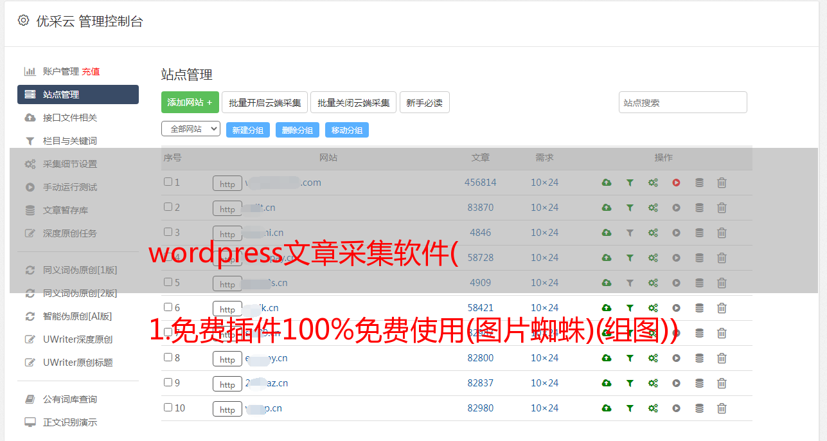This screenshot has width=827, height=441.
Task: Click cloud upload icon in 58421 articles row
Action: tap(606, 308)
